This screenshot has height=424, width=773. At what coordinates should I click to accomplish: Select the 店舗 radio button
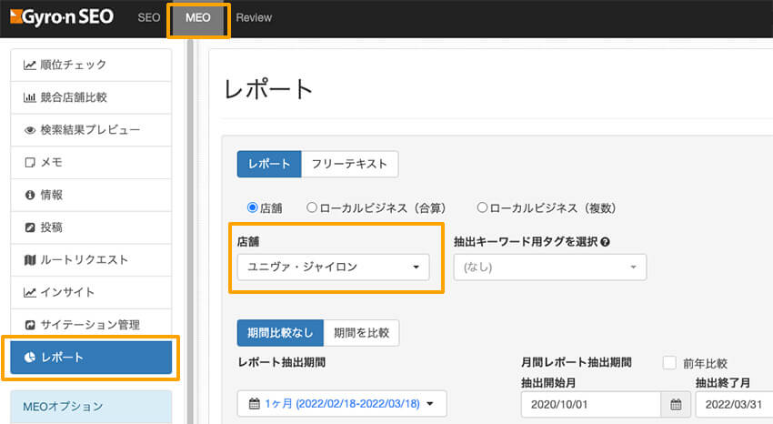(253, 208)
